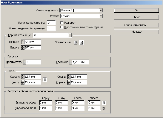Click the Сброс button
This screenshot has width=163, height=118.
[x=136, y=17]
